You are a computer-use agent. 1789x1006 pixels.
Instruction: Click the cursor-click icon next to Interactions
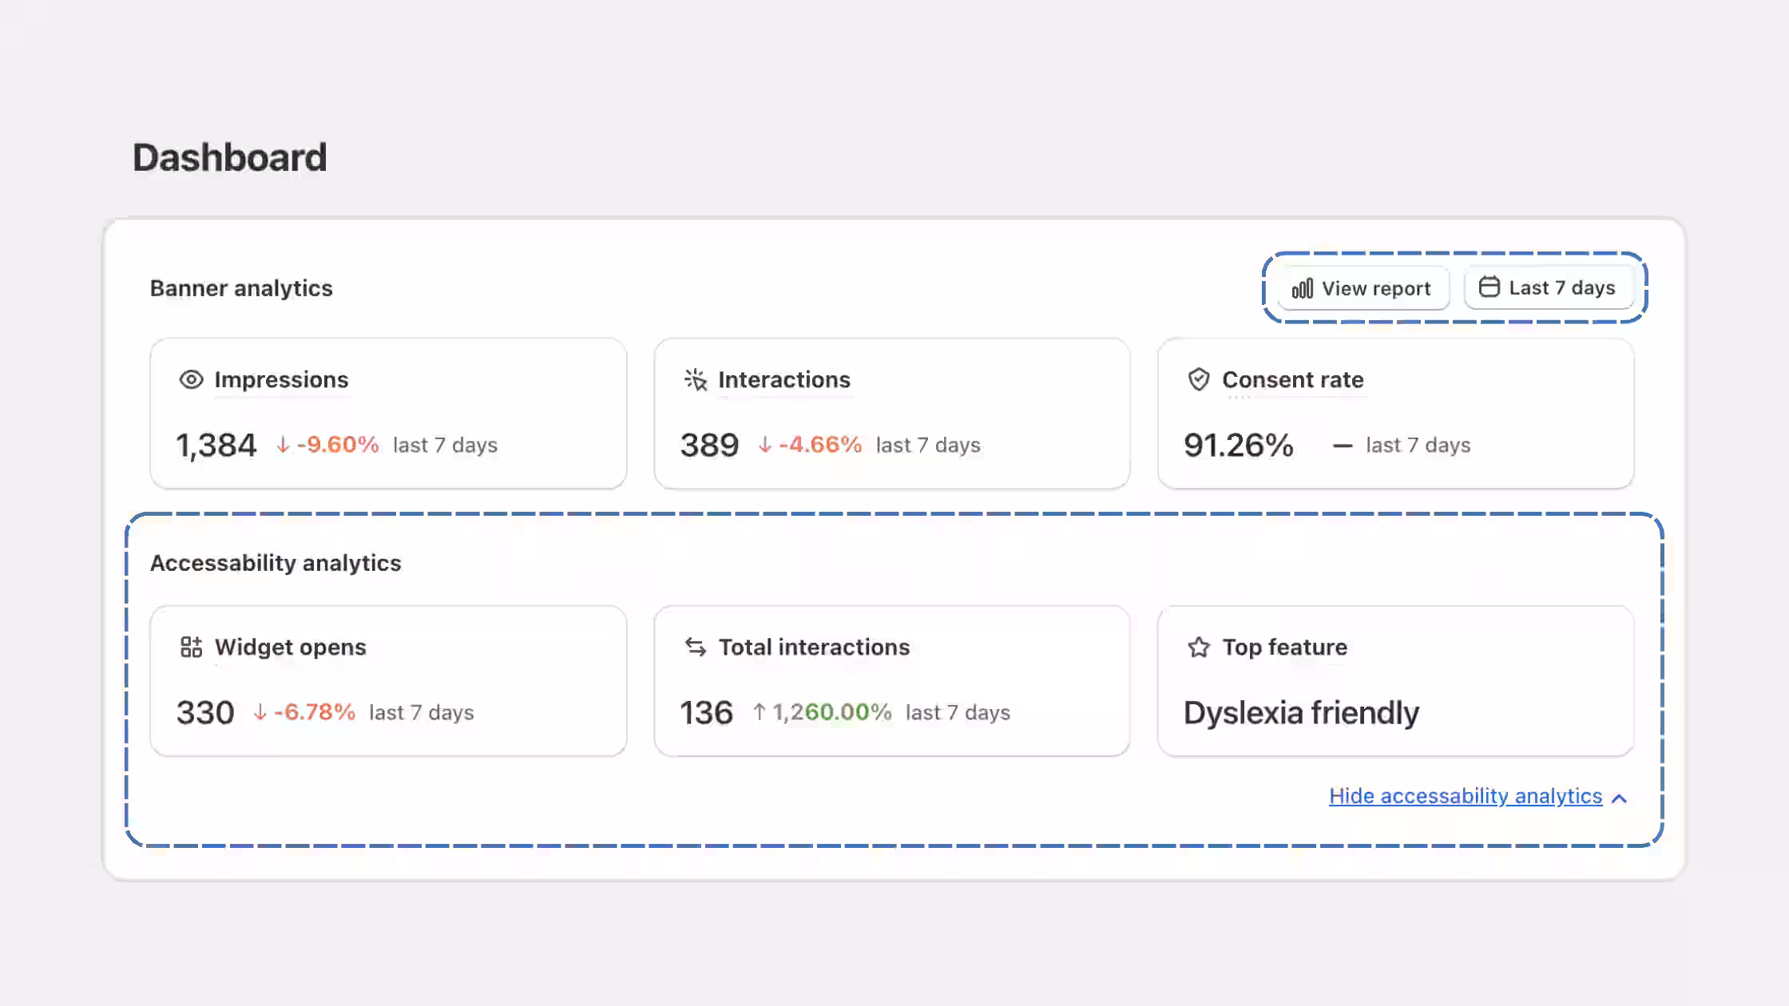point(696,380)
